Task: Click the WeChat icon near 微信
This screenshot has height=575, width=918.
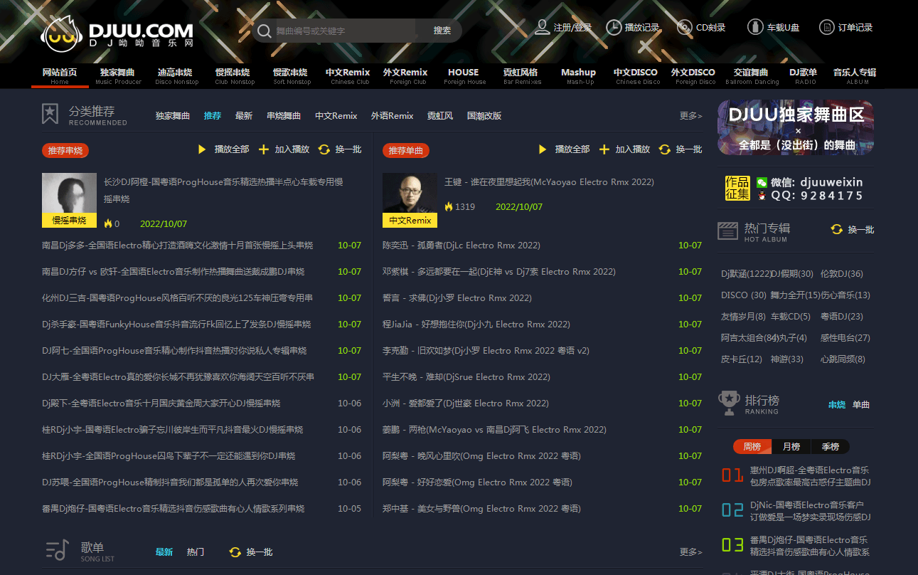Action: click(762, 183)
